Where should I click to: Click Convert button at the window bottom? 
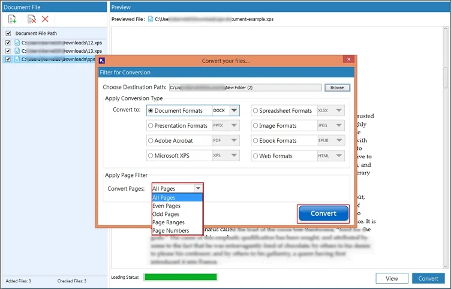(428, 278)
